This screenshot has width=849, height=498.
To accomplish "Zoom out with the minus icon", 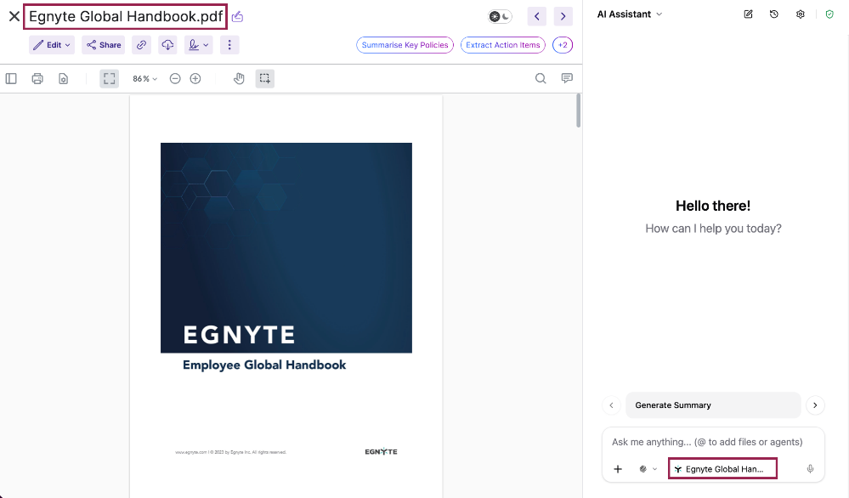I will [x=175, y=78].
